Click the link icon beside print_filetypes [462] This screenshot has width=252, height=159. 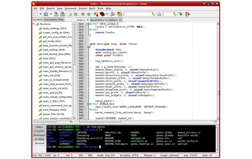tap(40, 110)
